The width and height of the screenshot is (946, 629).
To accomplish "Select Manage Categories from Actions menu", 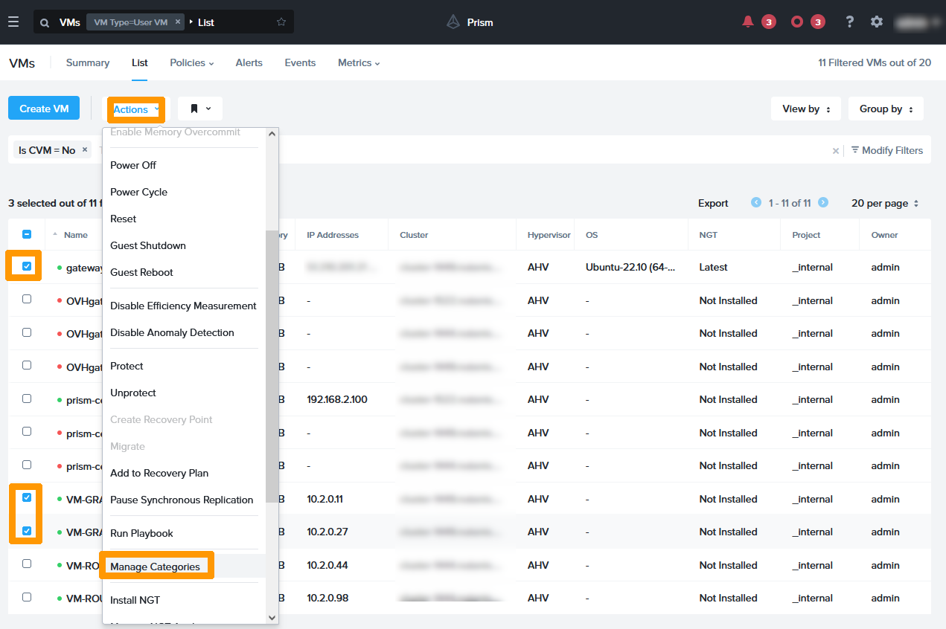I will click(x=155, y=567).
